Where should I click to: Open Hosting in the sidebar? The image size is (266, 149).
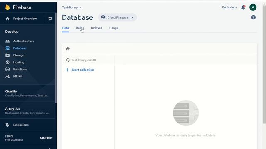(x=19, y=62)
